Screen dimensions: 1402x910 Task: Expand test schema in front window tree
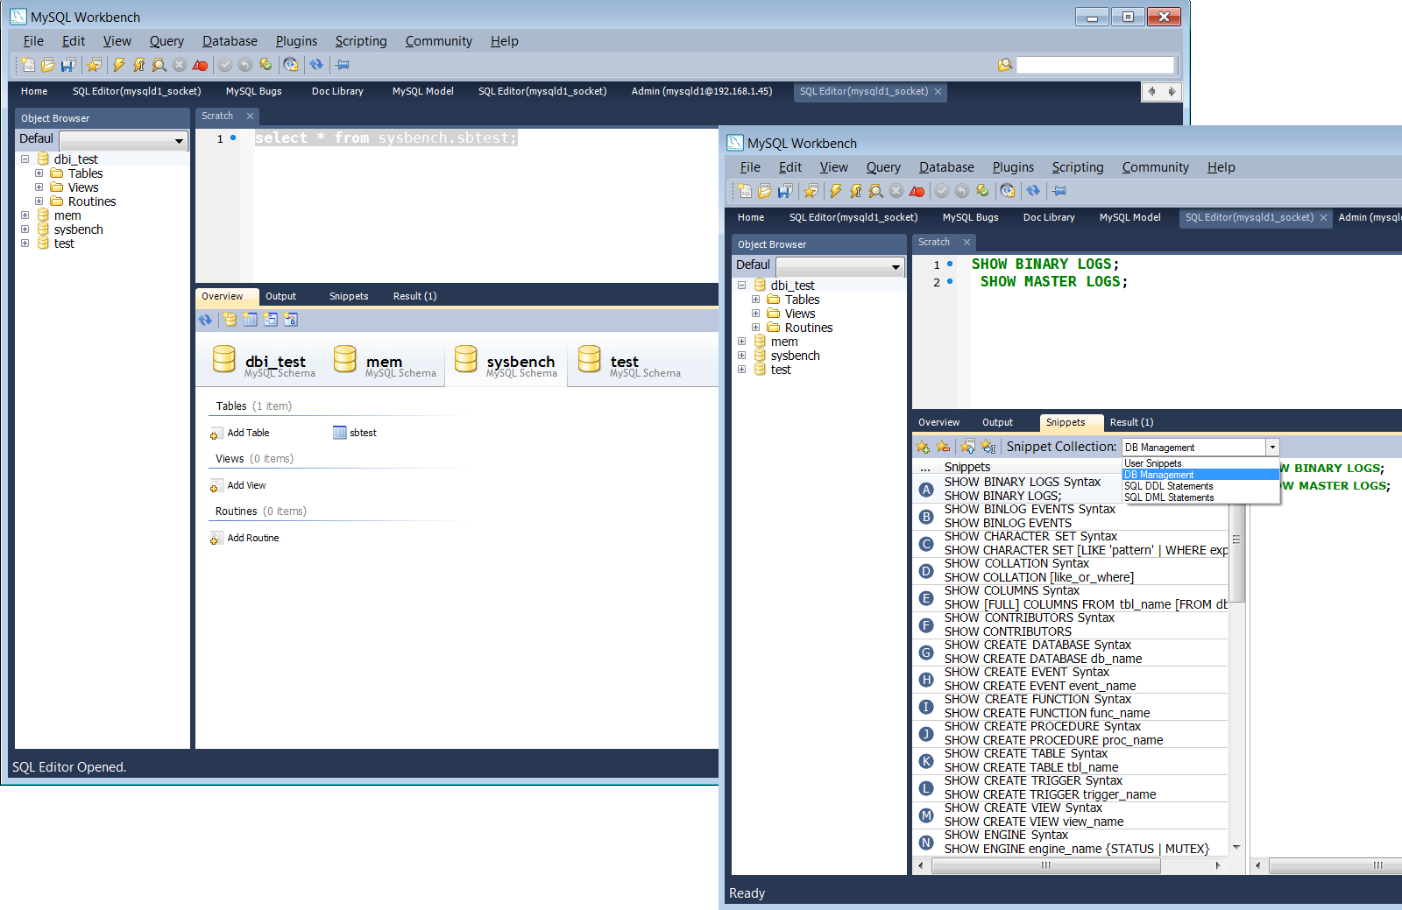(x=742, y=370)
